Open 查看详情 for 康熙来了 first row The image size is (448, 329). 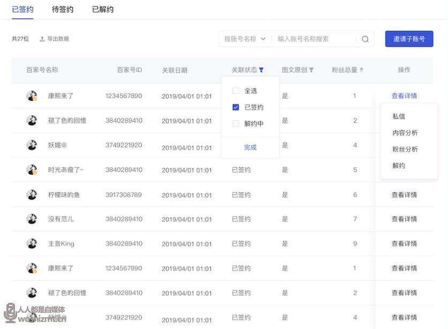404,96
